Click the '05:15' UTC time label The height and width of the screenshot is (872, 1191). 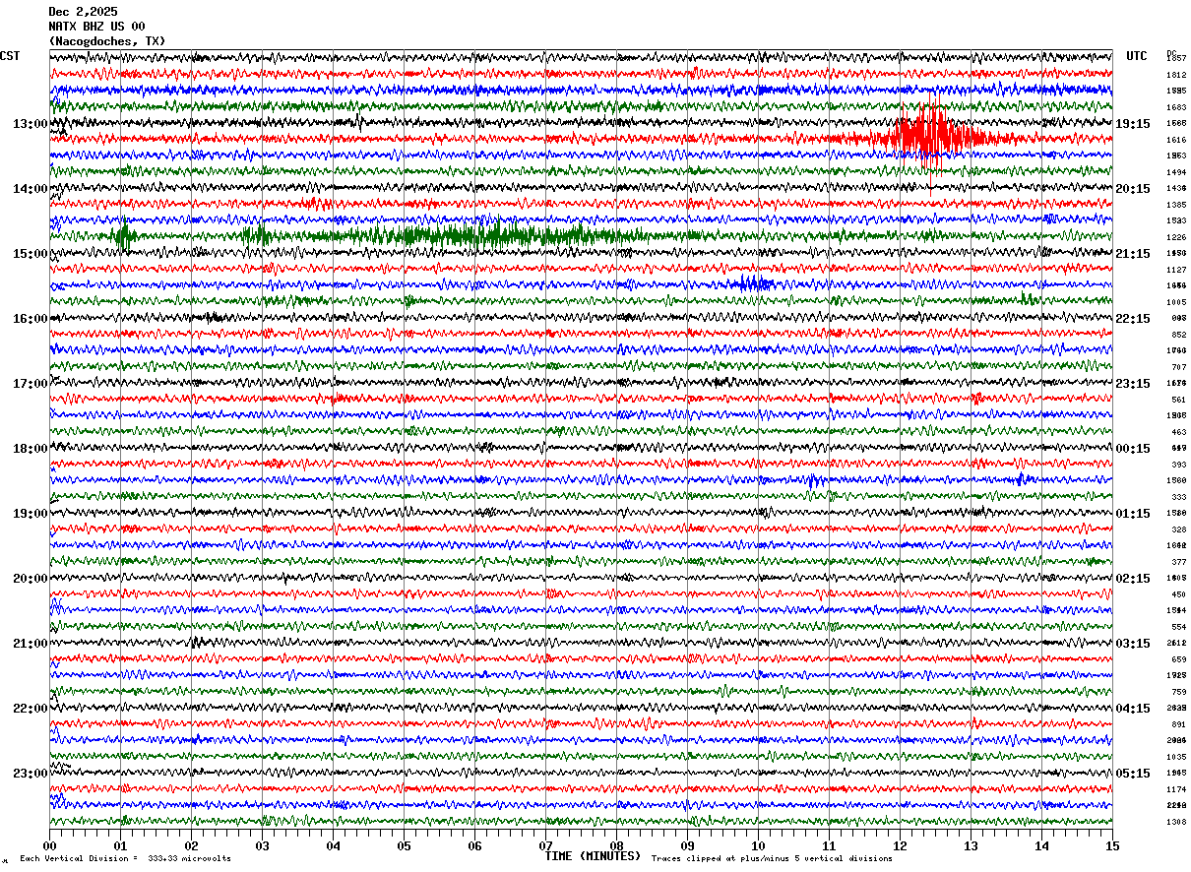(x=1133, y=774)
